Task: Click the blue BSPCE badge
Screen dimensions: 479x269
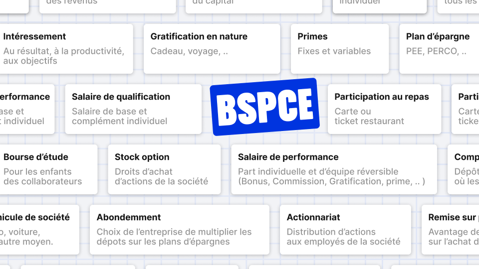Action: [265, 107]
